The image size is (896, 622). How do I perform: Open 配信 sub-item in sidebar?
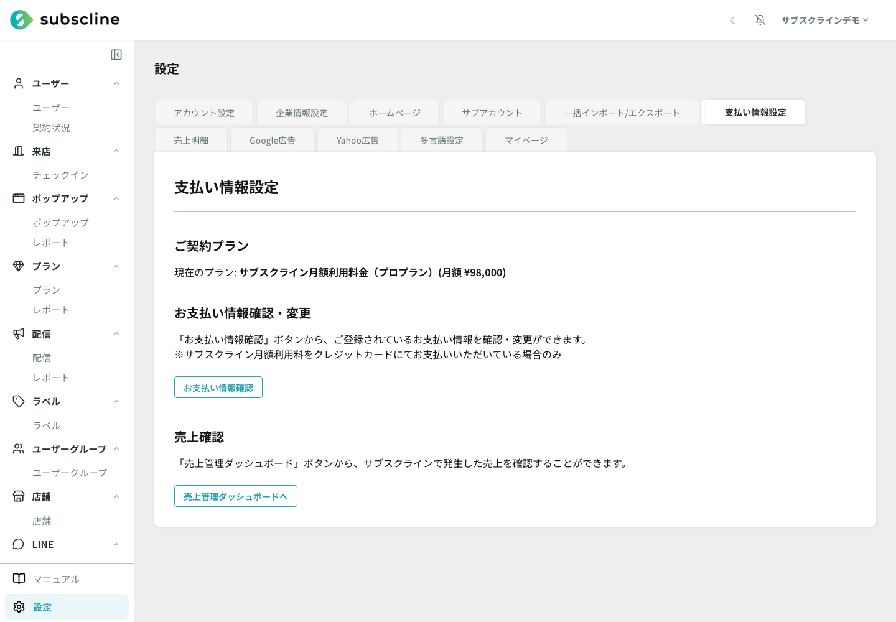click(42, 358)
